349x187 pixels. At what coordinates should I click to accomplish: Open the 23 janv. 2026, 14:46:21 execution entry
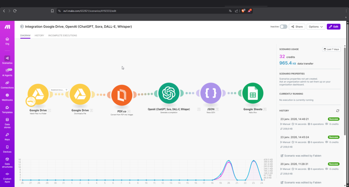(x=294, y=119)
